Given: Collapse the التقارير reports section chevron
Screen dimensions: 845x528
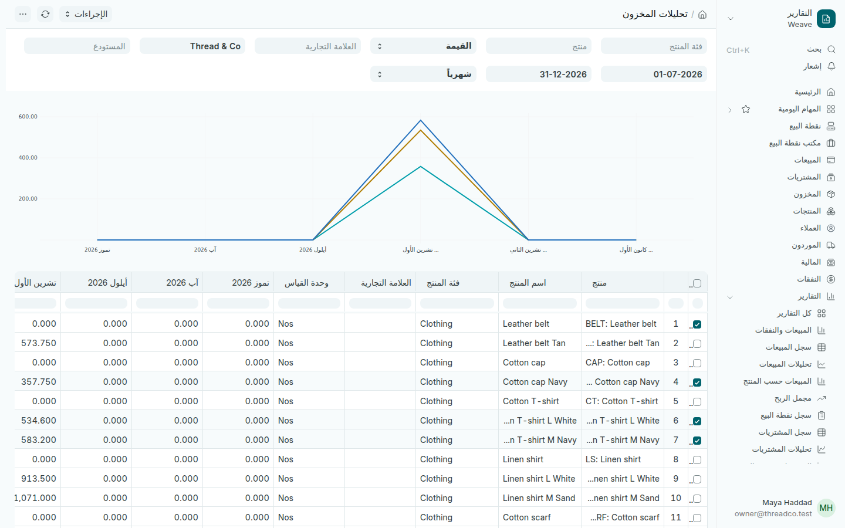Looking at the screenshot, I should pyautogui.click(x=730, y=297).
